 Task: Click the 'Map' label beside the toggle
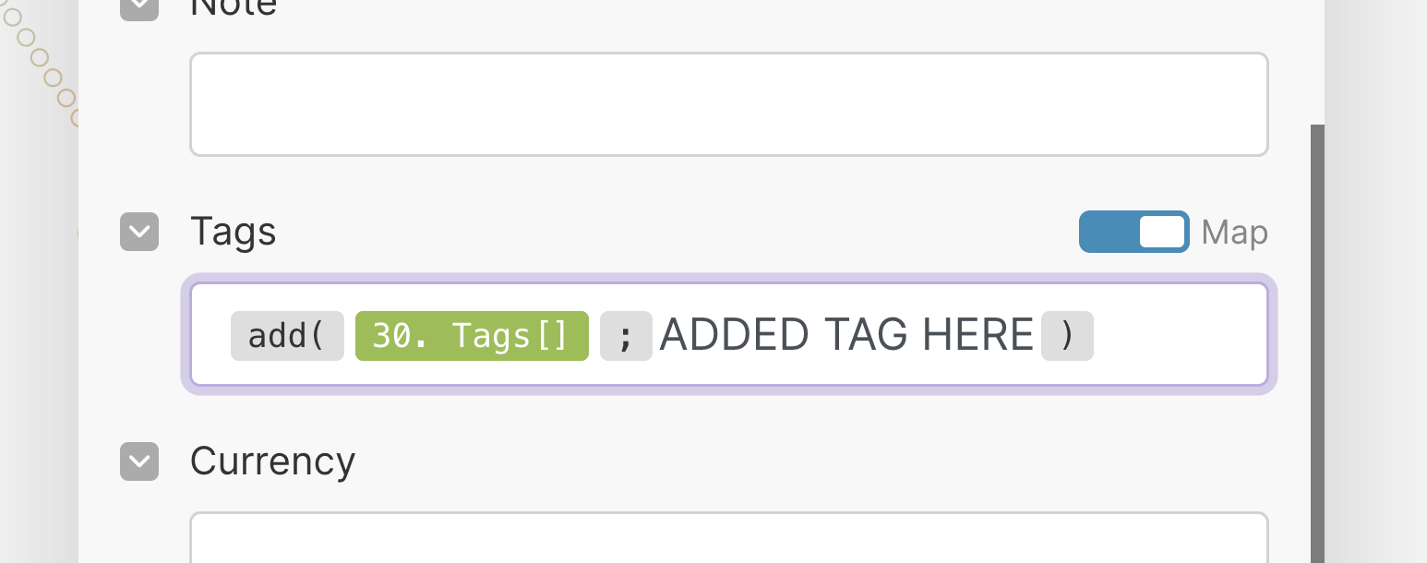[1234, 233]
